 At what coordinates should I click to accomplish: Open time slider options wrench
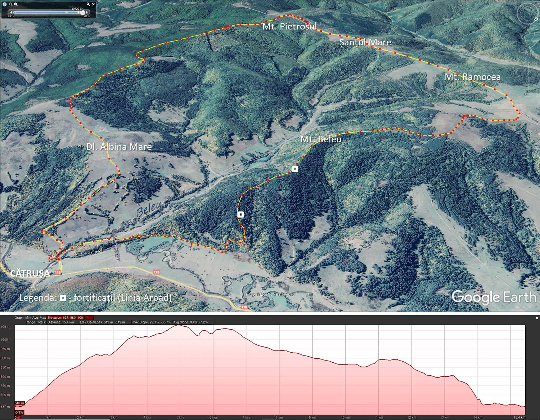click(x=89, y=4)
